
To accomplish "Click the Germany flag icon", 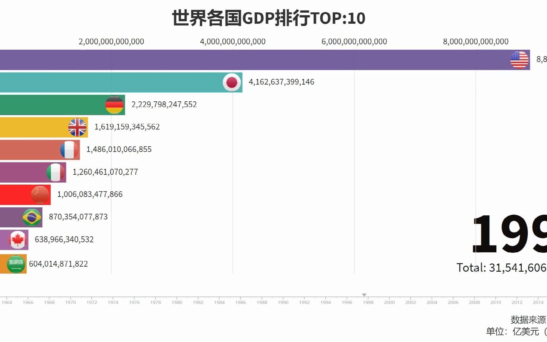I will tap(114, 104).
